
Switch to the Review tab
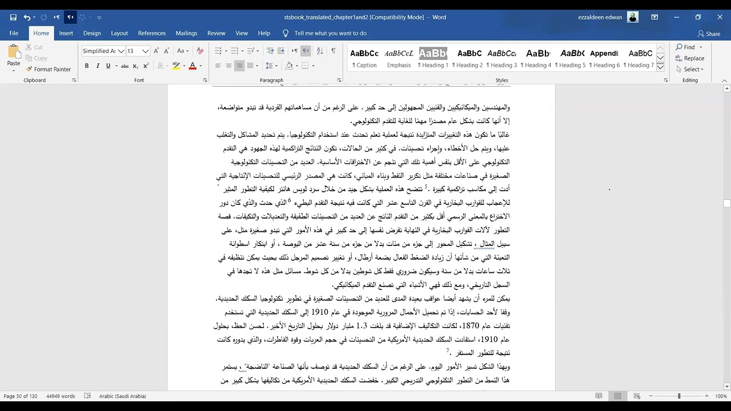point(216,33)
